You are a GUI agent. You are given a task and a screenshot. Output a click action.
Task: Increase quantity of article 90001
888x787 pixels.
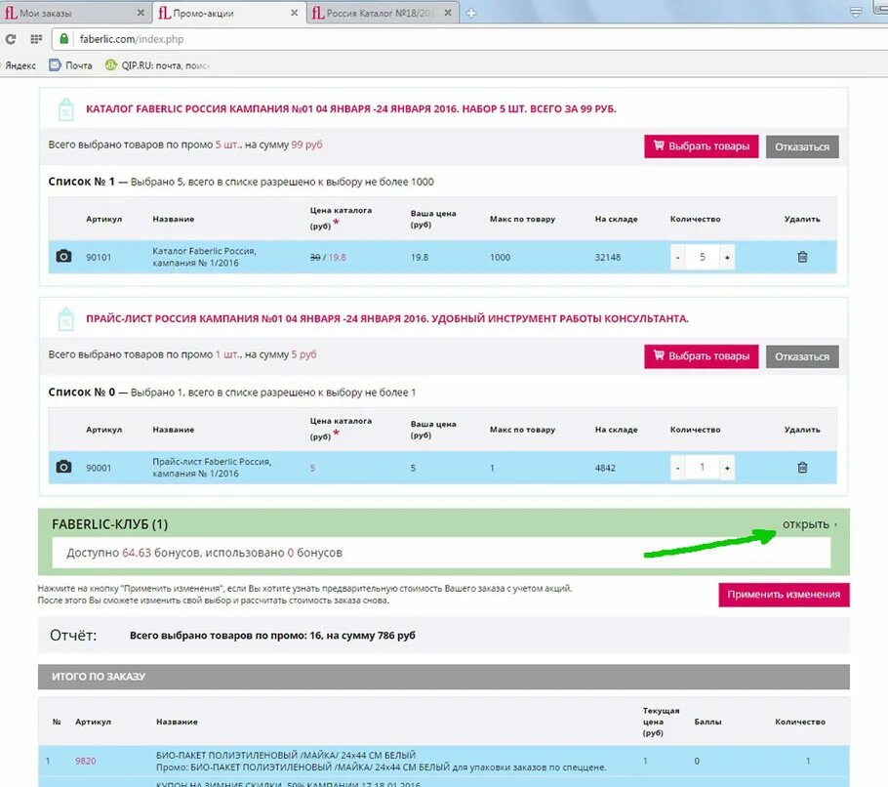tap(727, 468)
